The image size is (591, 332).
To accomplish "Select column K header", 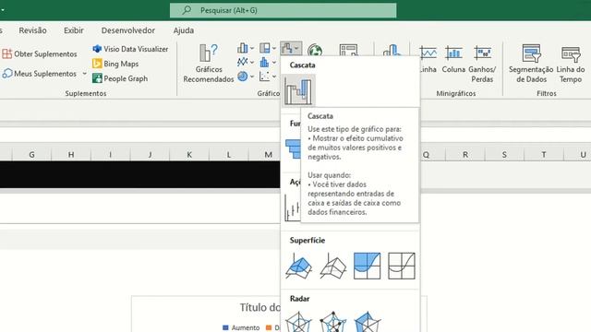I will pos(189,154).
